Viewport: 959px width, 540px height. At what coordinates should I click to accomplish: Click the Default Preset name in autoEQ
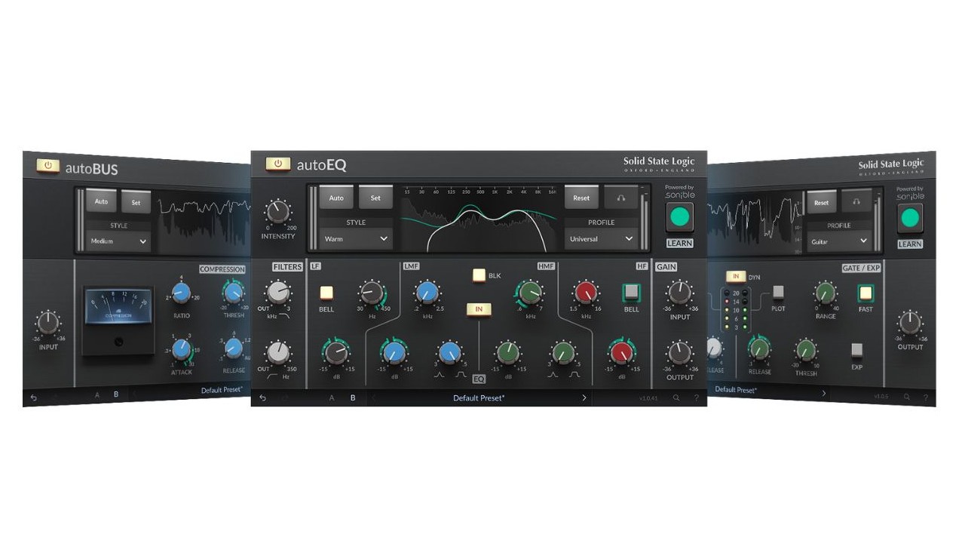point(478,397)
